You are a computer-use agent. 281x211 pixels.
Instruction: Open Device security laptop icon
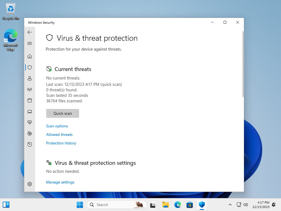click(30, 111)
